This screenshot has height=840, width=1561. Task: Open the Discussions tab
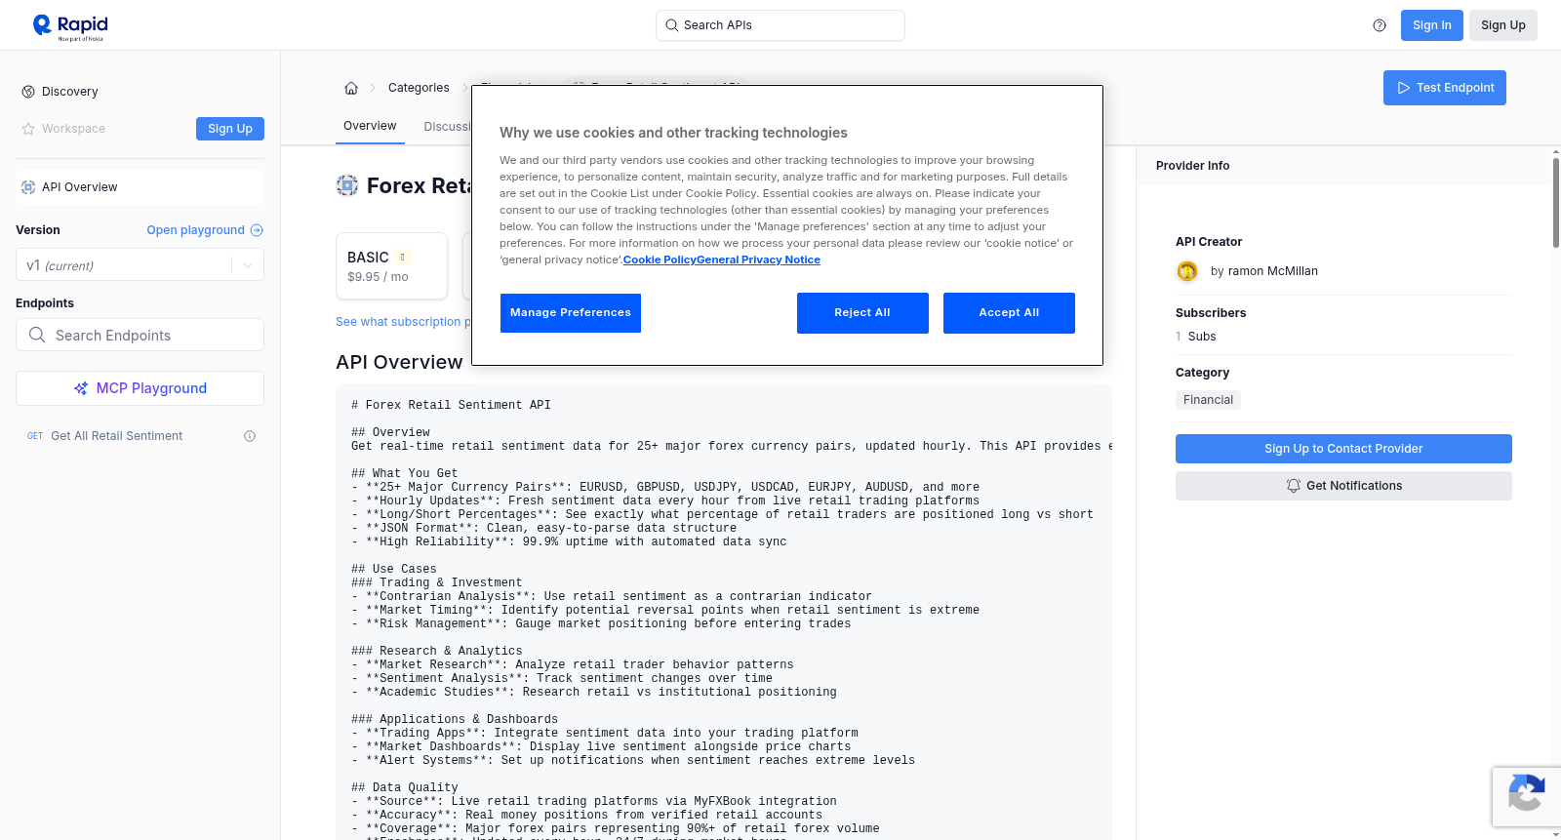[447, 127]
